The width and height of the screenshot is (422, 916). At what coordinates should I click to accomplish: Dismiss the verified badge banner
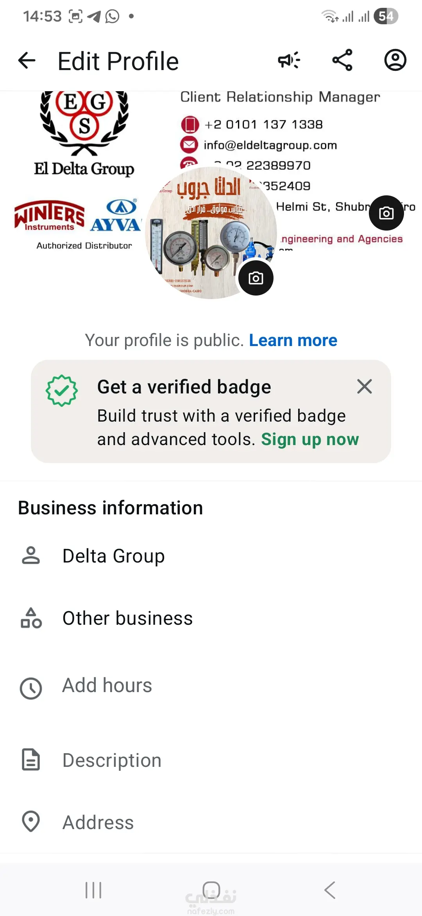(364, 387)
